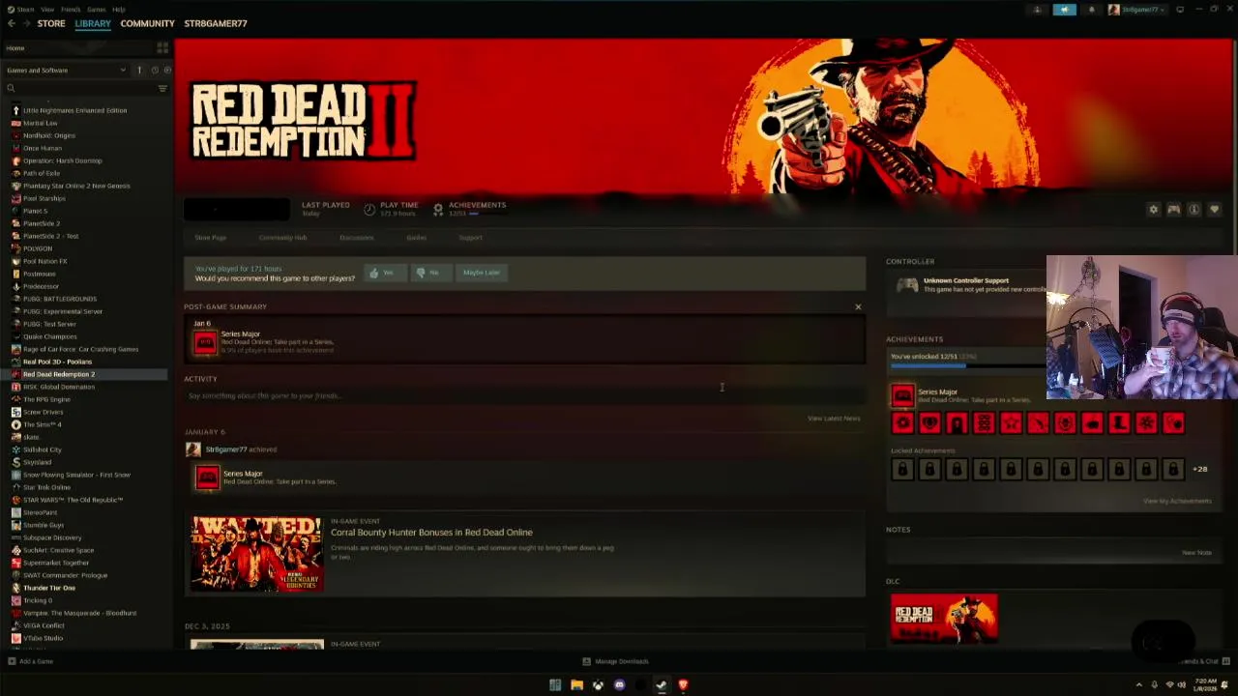Viewport: 1238px width, 696px height.
Task: Expand Games and Software dropdown
Action: pos(66,70)
